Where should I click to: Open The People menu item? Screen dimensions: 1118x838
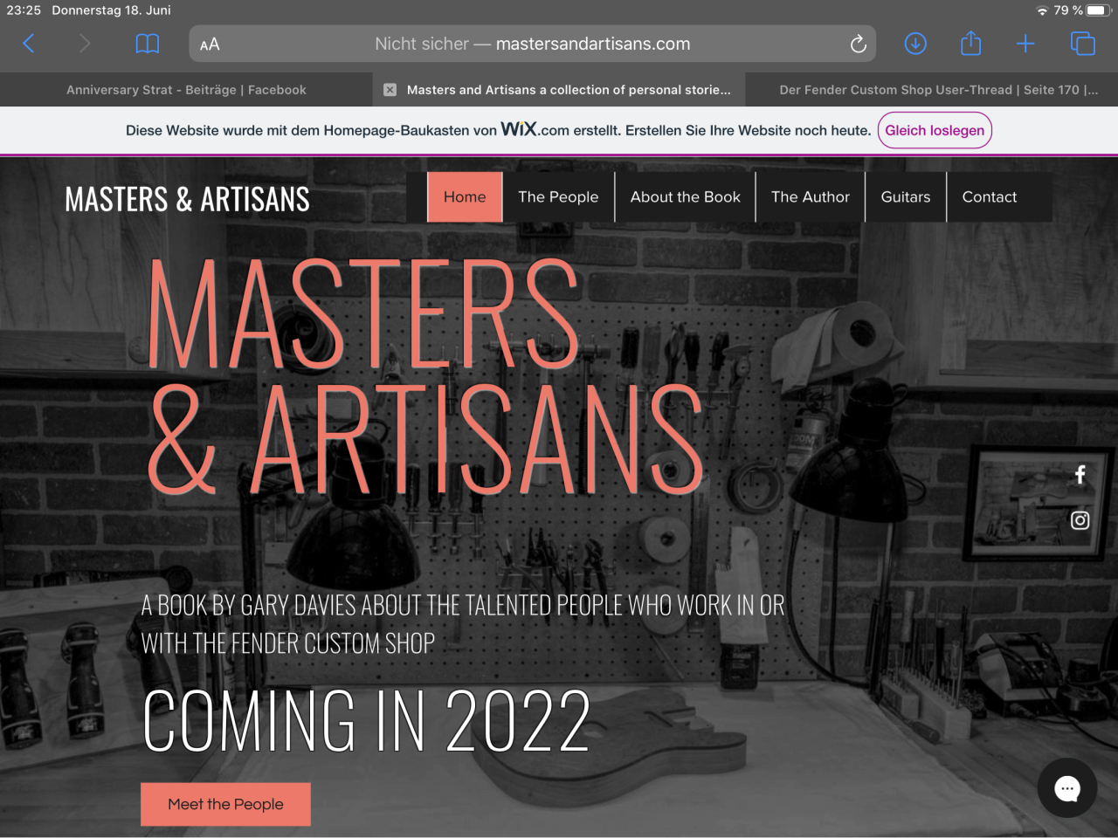point(558,197)
